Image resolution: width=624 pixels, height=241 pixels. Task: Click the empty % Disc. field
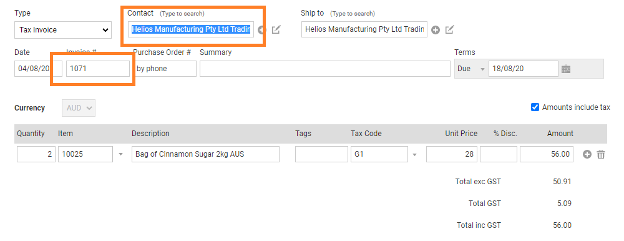click(x=498, y=154)
